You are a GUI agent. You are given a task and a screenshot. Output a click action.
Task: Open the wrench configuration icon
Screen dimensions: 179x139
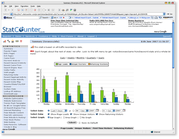click(x=8, y=41)
